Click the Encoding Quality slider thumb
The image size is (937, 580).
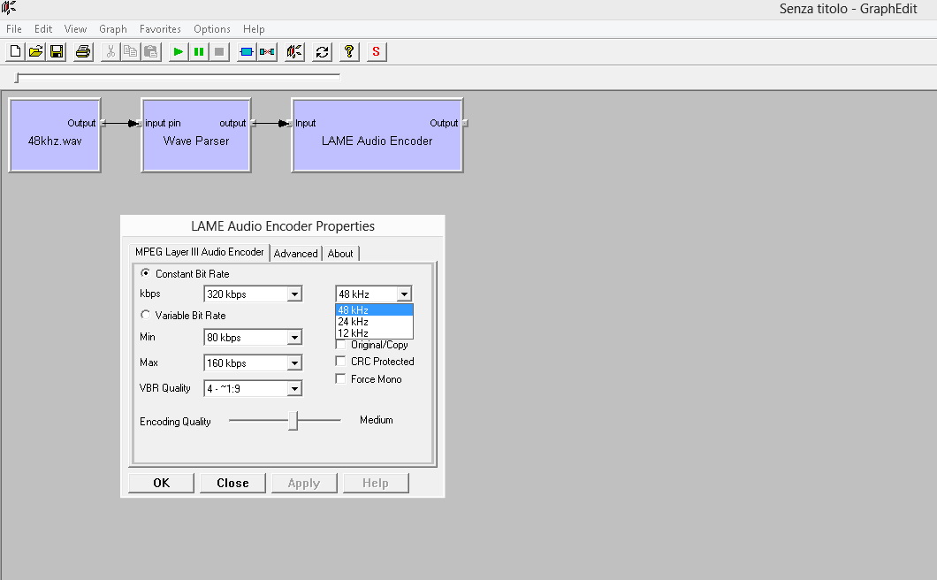tap(294, 422)
